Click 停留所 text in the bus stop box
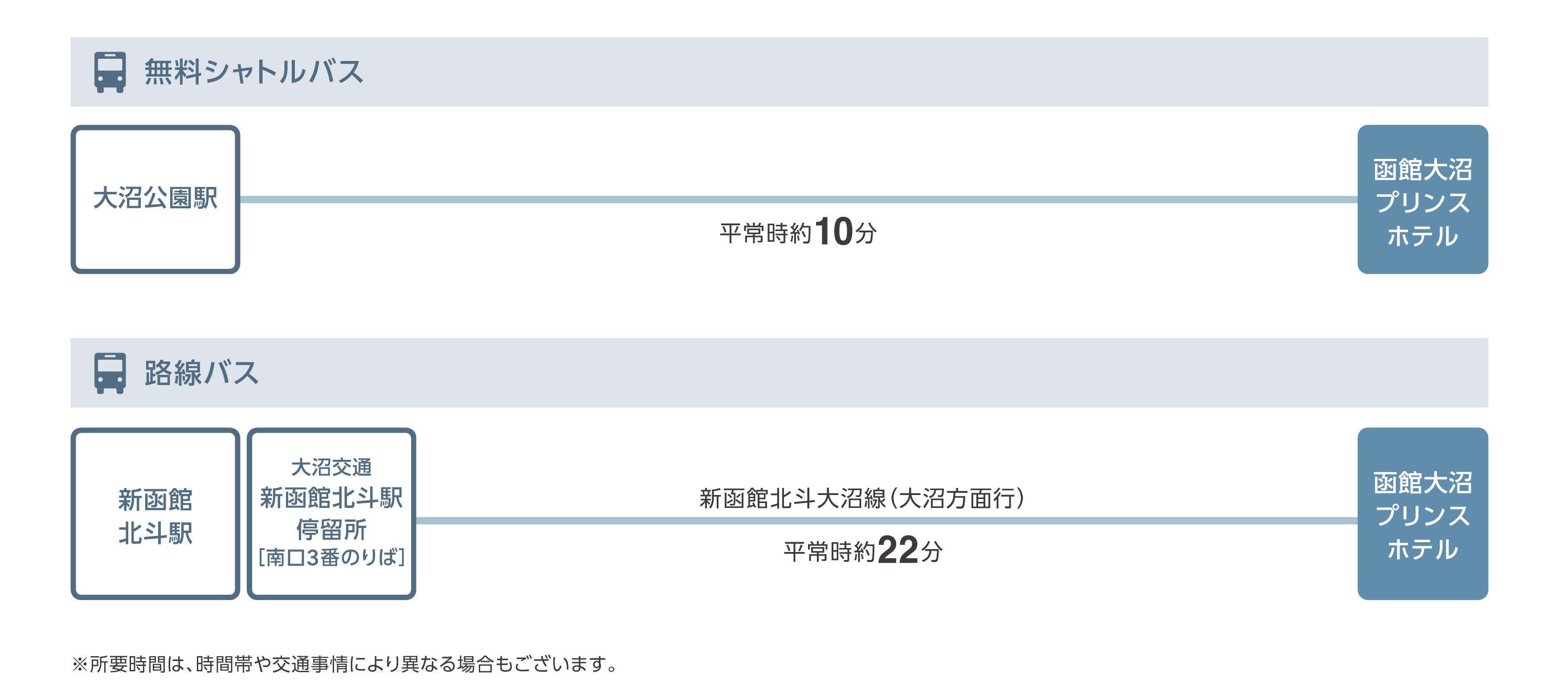This screenshot has width=1559, height=698. (x=331, y=529)
